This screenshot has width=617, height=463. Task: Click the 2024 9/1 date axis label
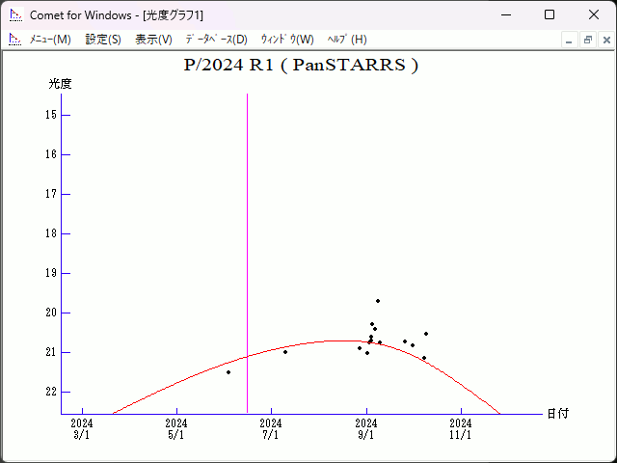(x=366, y=428)
